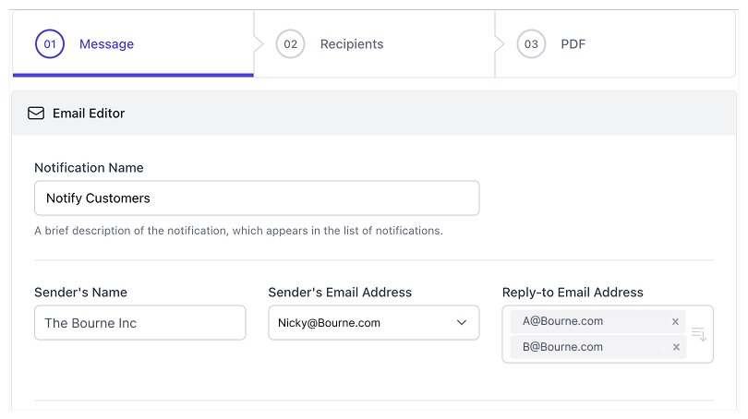Click the Reply-to Email Address label
The height and width of the screenshot is (419, 748).
click(x=573, y=293)
